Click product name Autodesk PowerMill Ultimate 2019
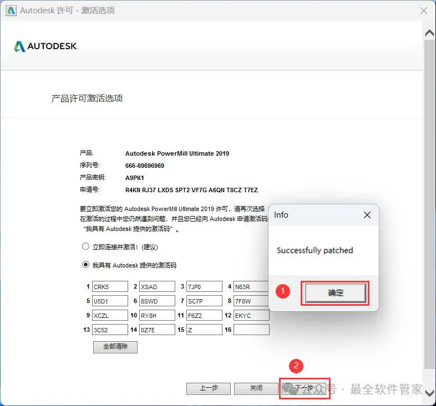The width and height of the screenshot is (436, 406). click(x=177, y=153)
